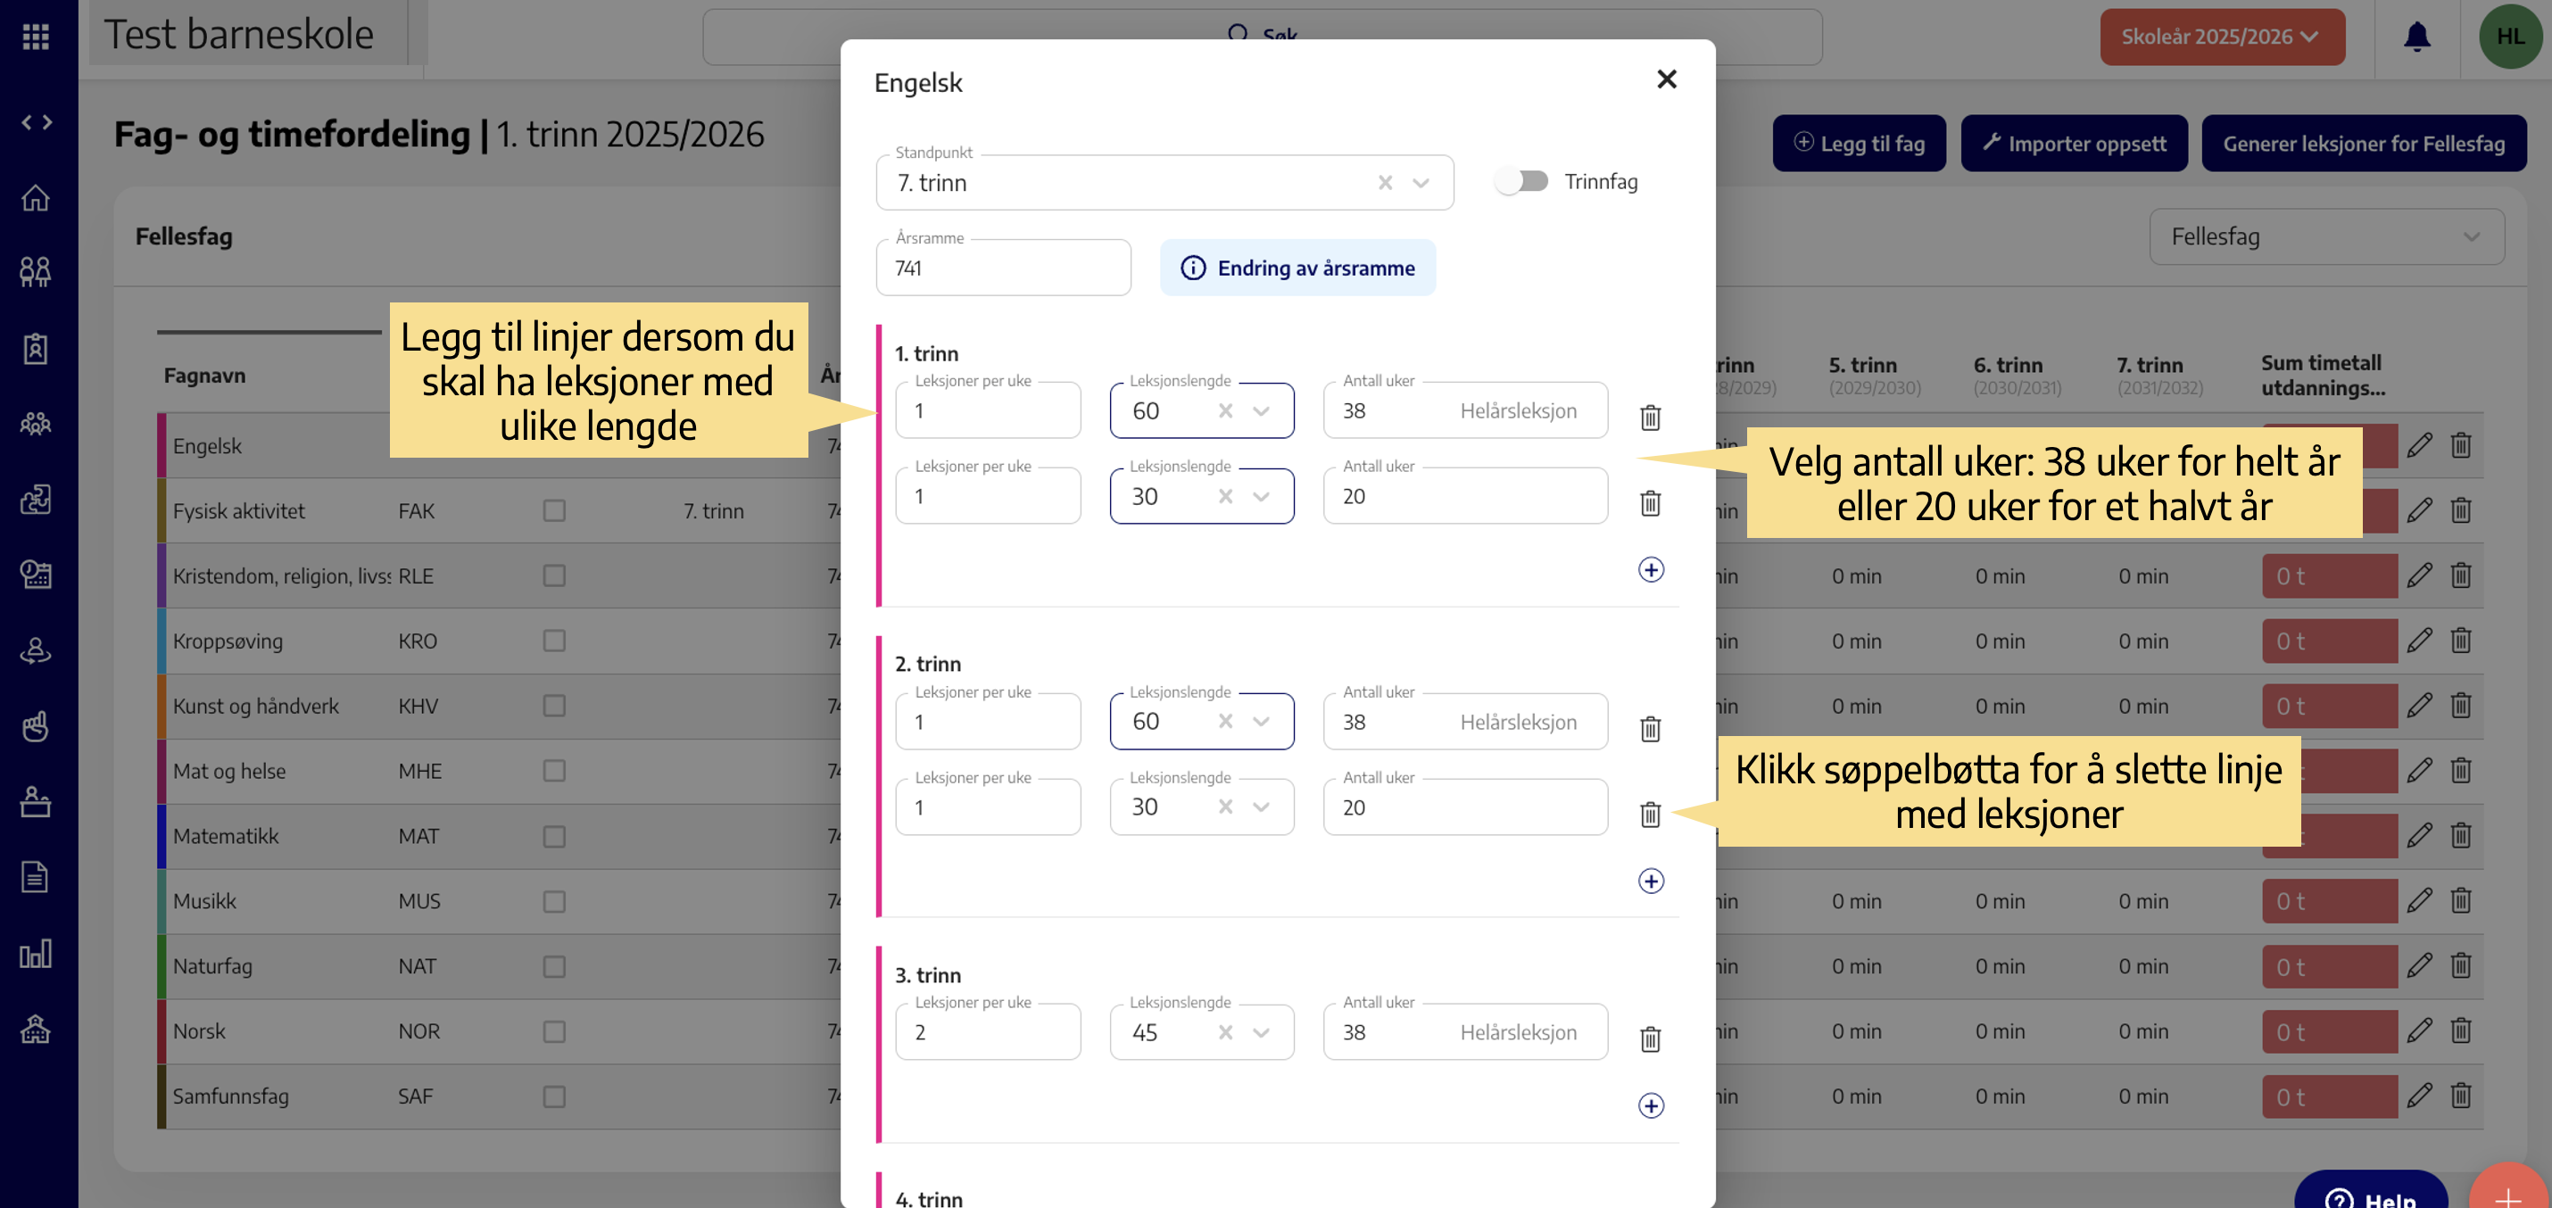Click the school building icon in sidebar

(x=36, y=1030)
